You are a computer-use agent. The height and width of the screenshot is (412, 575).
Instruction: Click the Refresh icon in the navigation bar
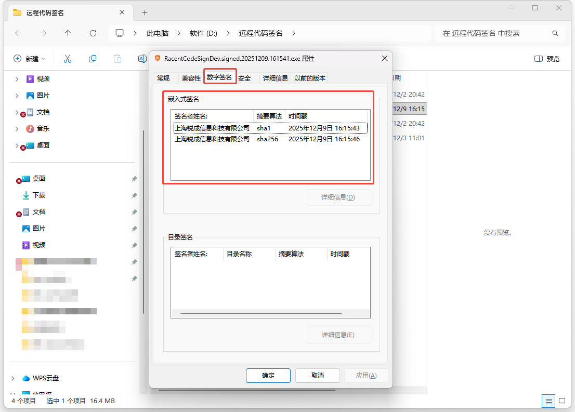[93, 33]
